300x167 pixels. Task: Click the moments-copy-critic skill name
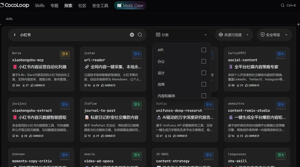[x=32, y=161]
